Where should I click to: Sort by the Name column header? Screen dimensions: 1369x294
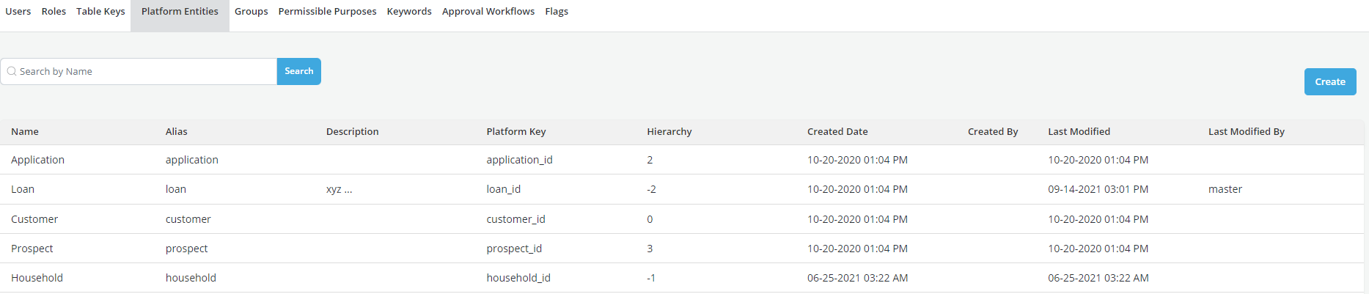[25, 132]
